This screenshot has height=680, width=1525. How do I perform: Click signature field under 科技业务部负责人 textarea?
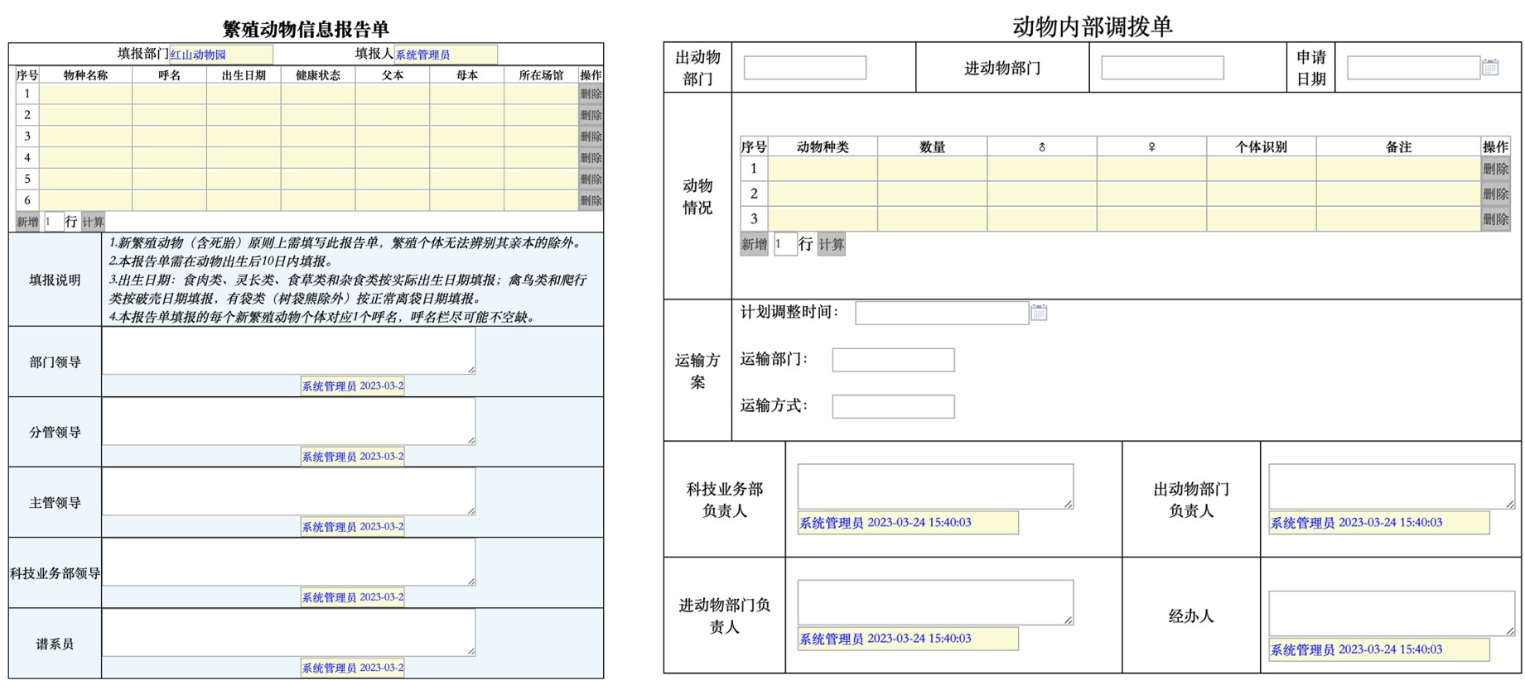[x=908, y=523]
